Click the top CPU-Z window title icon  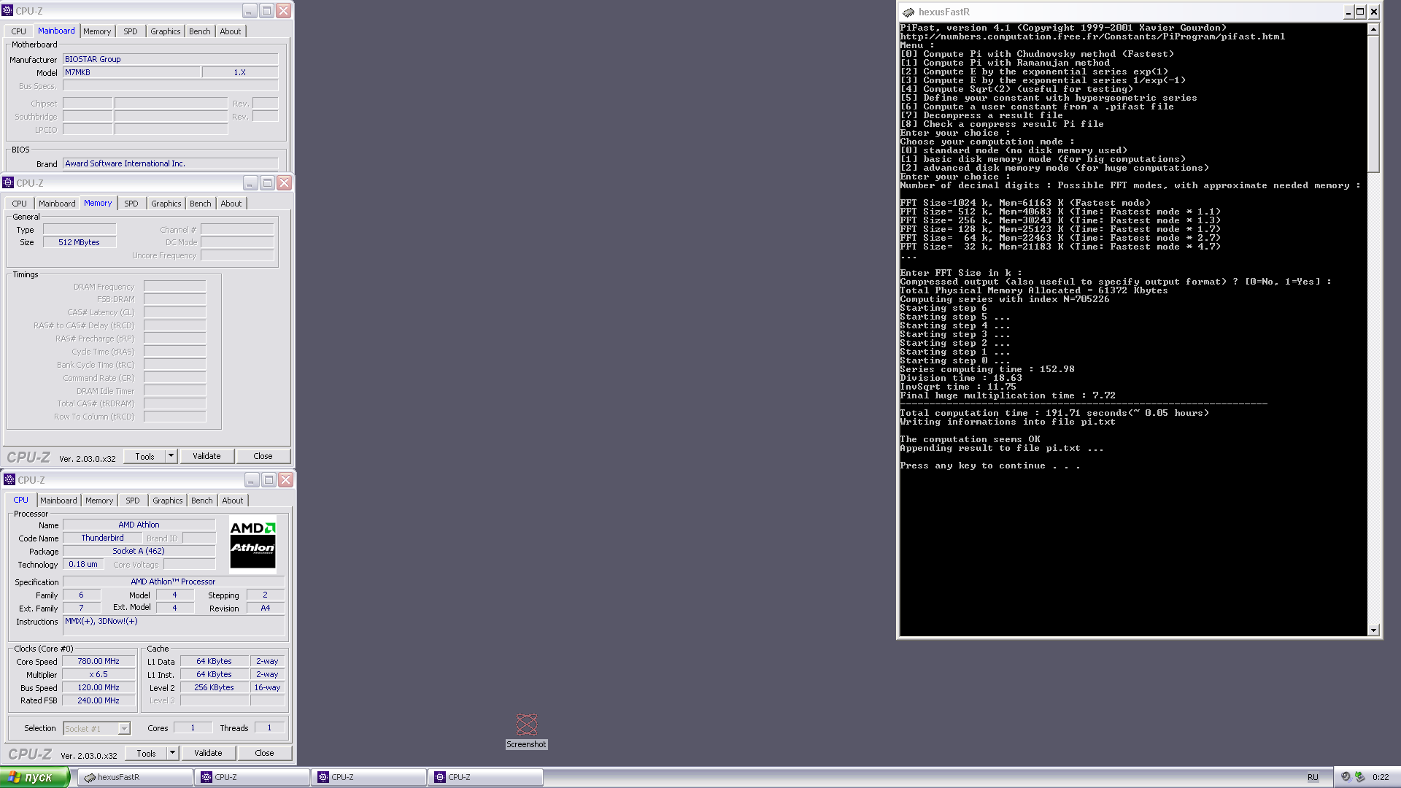[7, 10]
